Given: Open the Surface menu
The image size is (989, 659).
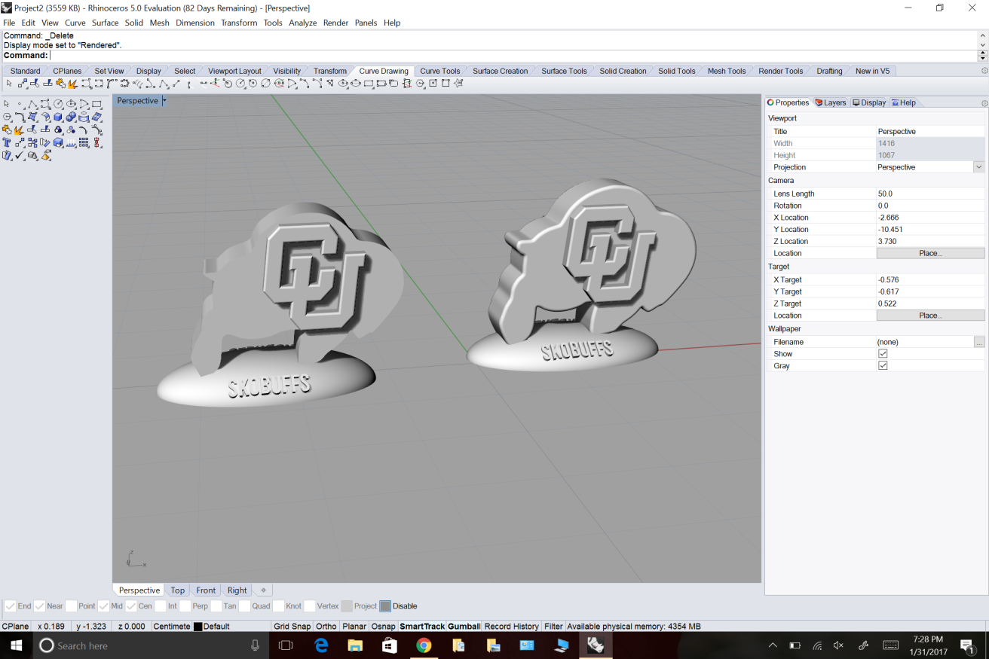Looking at the screenshot, I should pyautogui.click(x=106, y=23).
